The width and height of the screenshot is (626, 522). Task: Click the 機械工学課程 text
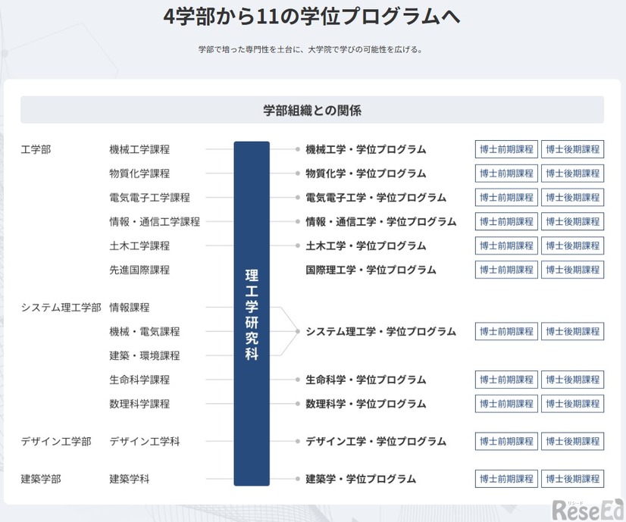(x=139, y=149)
